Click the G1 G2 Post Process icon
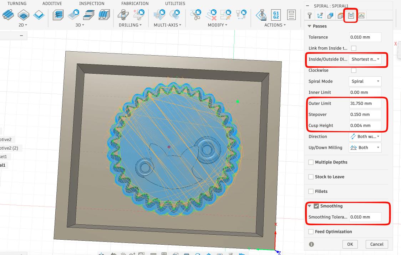 276,15
